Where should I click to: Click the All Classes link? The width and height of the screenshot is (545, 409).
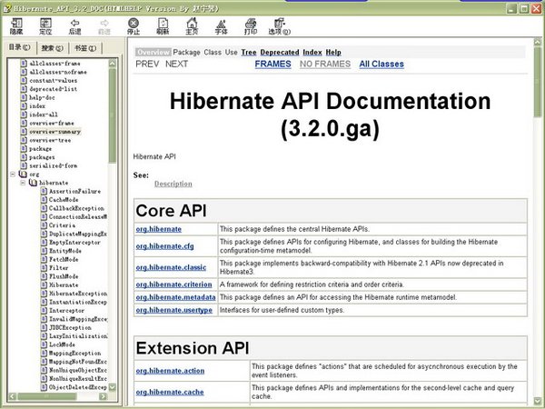tap(381, 65)
